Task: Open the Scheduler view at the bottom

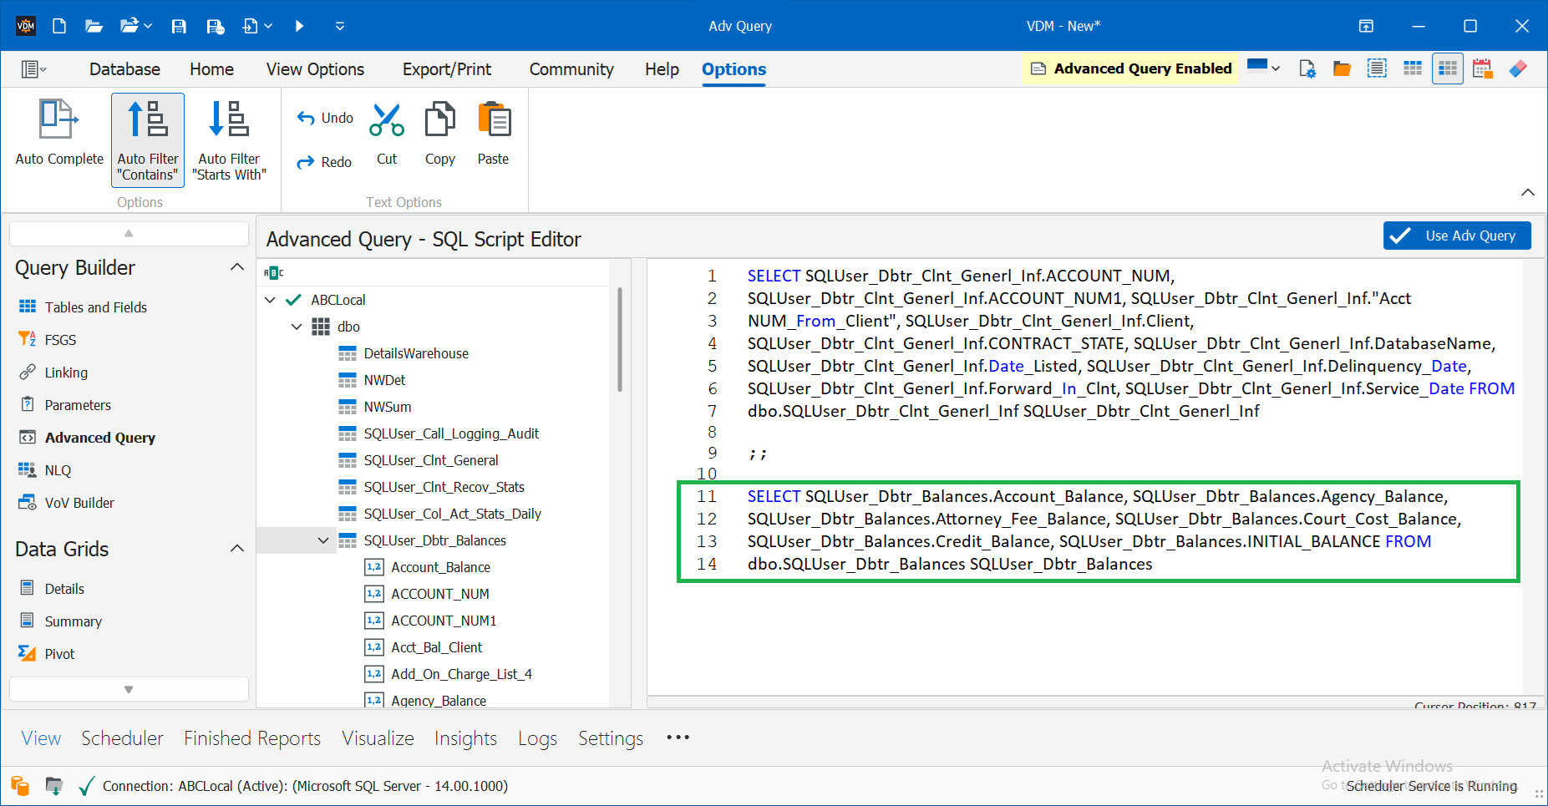Action: point(122,738)
